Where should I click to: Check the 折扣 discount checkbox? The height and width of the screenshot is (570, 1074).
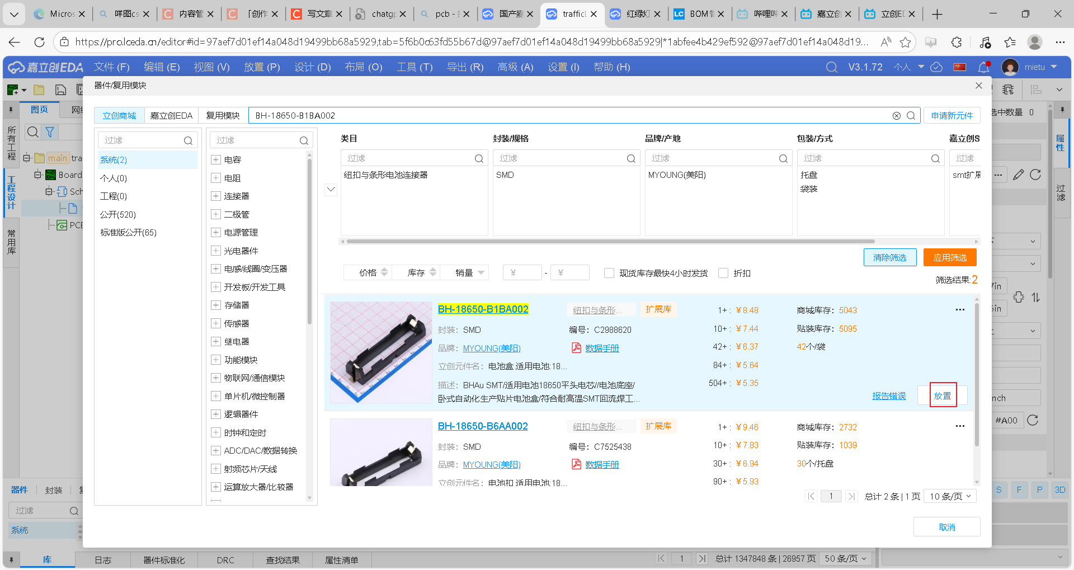[x=723, y=273]
